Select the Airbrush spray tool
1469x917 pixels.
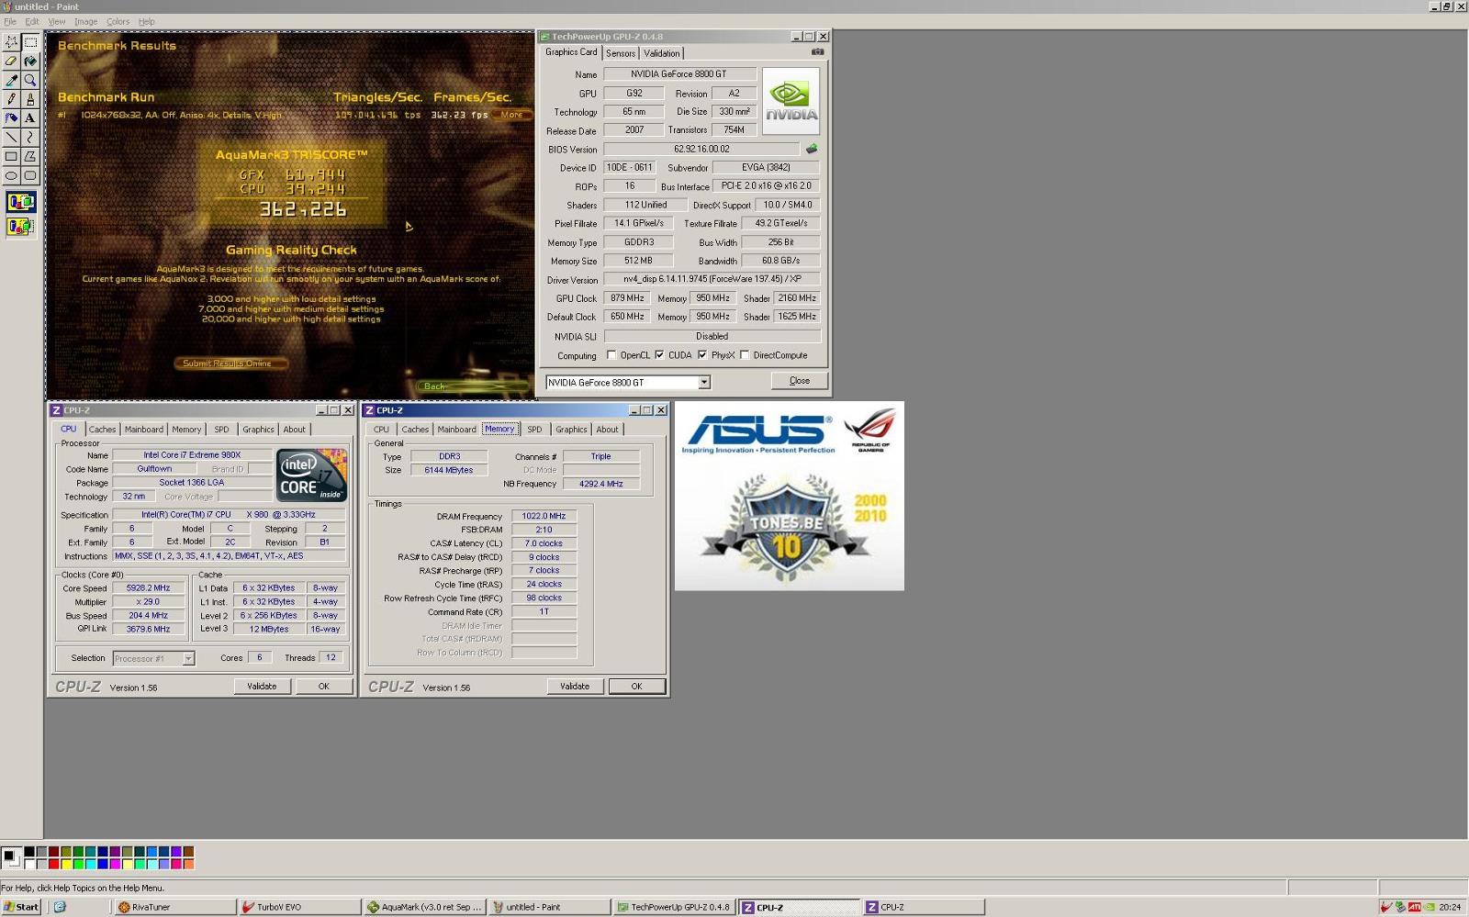[11, 118]
